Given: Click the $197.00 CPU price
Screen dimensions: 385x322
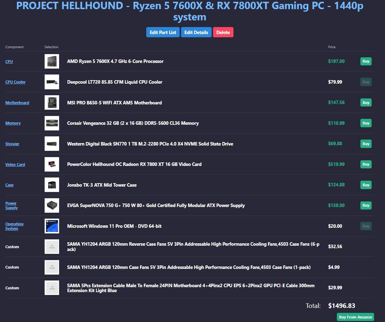Looking at the screenshot, I should pyautogui.click(x=336, y=62).
